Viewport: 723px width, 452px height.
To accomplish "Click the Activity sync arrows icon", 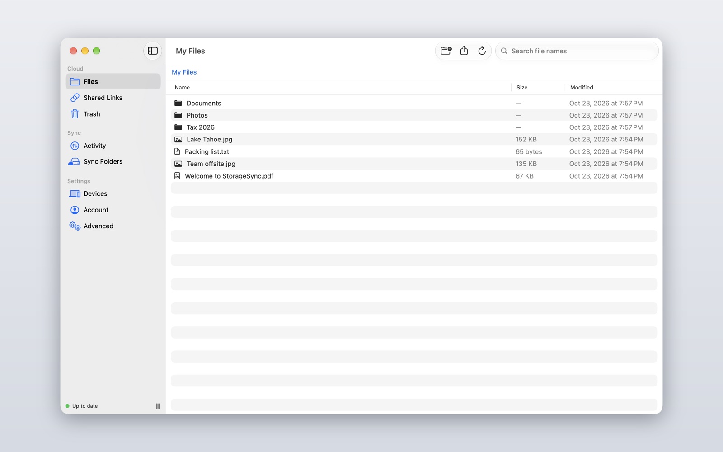I will coord(75,146).
